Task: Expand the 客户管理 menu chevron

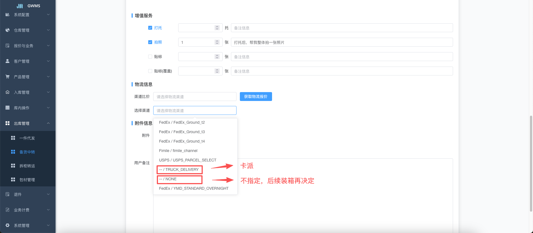Action: click(x=48, y=61)
